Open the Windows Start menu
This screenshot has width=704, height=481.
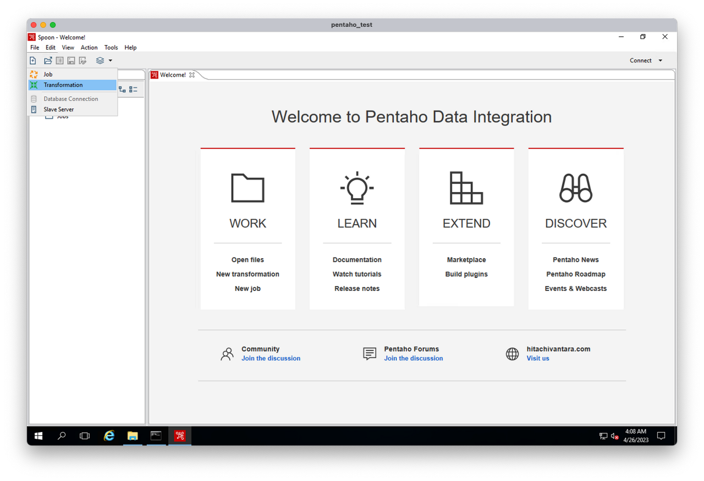click(38, 436)
